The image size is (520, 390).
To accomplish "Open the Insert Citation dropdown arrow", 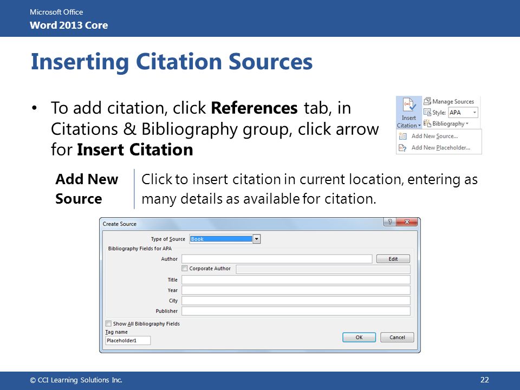I will point(419,126).
